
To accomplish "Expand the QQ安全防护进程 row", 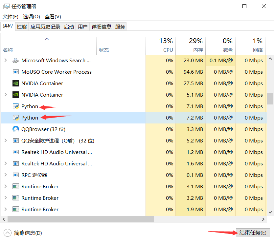I will (6, 140).
